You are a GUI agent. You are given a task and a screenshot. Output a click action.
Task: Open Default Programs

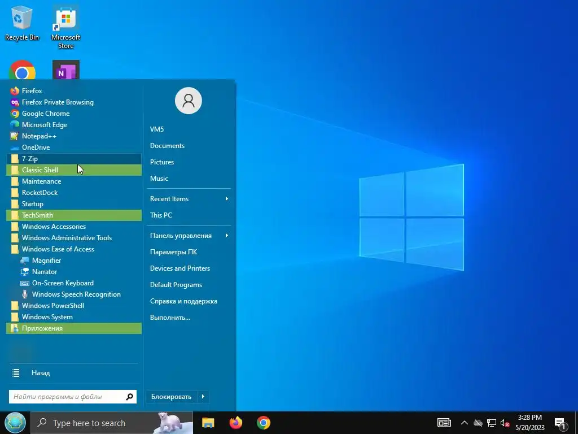pyautogui.click(x=189, y=285)
